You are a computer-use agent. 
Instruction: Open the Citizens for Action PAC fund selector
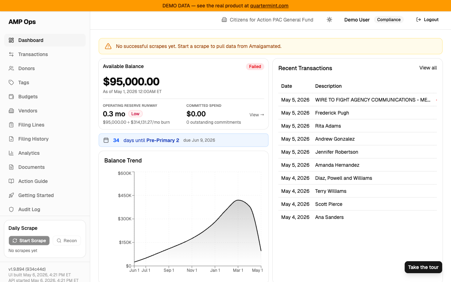coord(267,20)
